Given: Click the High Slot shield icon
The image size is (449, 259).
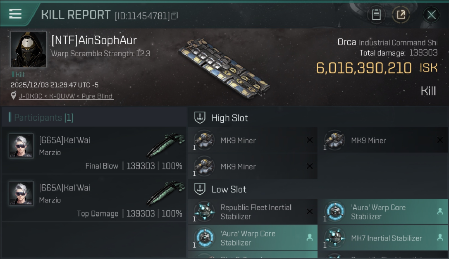Looking at the screenshot, I should point(200,118).
